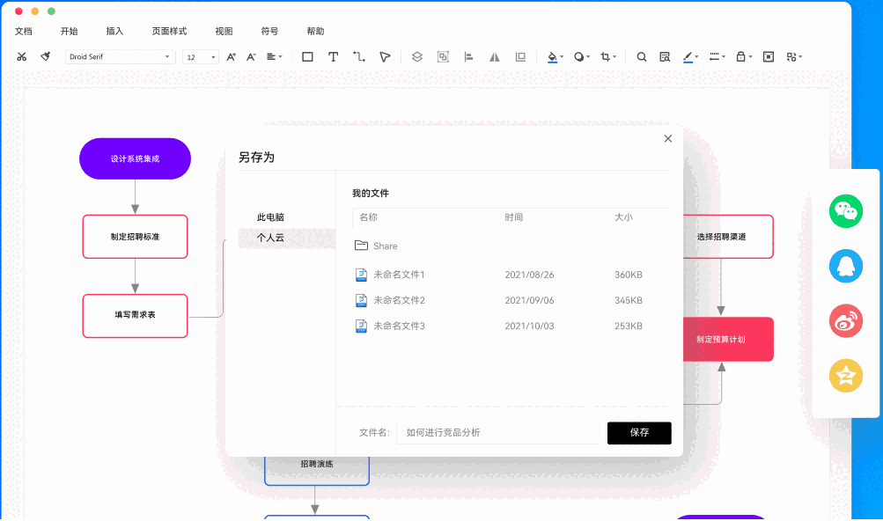Open the 插入 menu
Screen dimensions: 883x521
114,31
